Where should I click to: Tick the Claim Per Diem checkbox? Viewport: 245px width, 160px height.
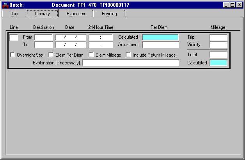51,55
